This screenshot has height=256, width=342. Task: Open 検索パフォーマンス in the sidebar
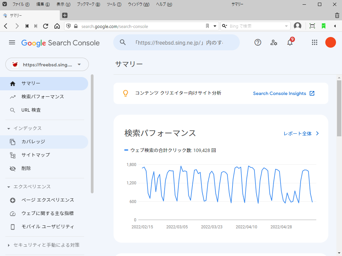(44, 97)
